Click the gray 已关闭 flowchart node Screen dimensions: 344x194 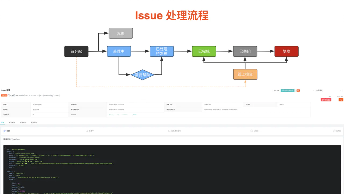pyautogui.click(x=245, y=51)
